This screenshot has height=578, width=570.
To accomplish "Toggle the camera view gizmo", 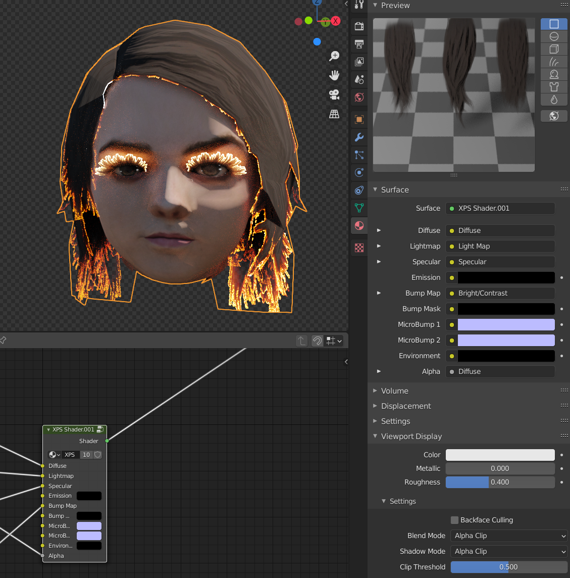I will click(x=334, y=95).
